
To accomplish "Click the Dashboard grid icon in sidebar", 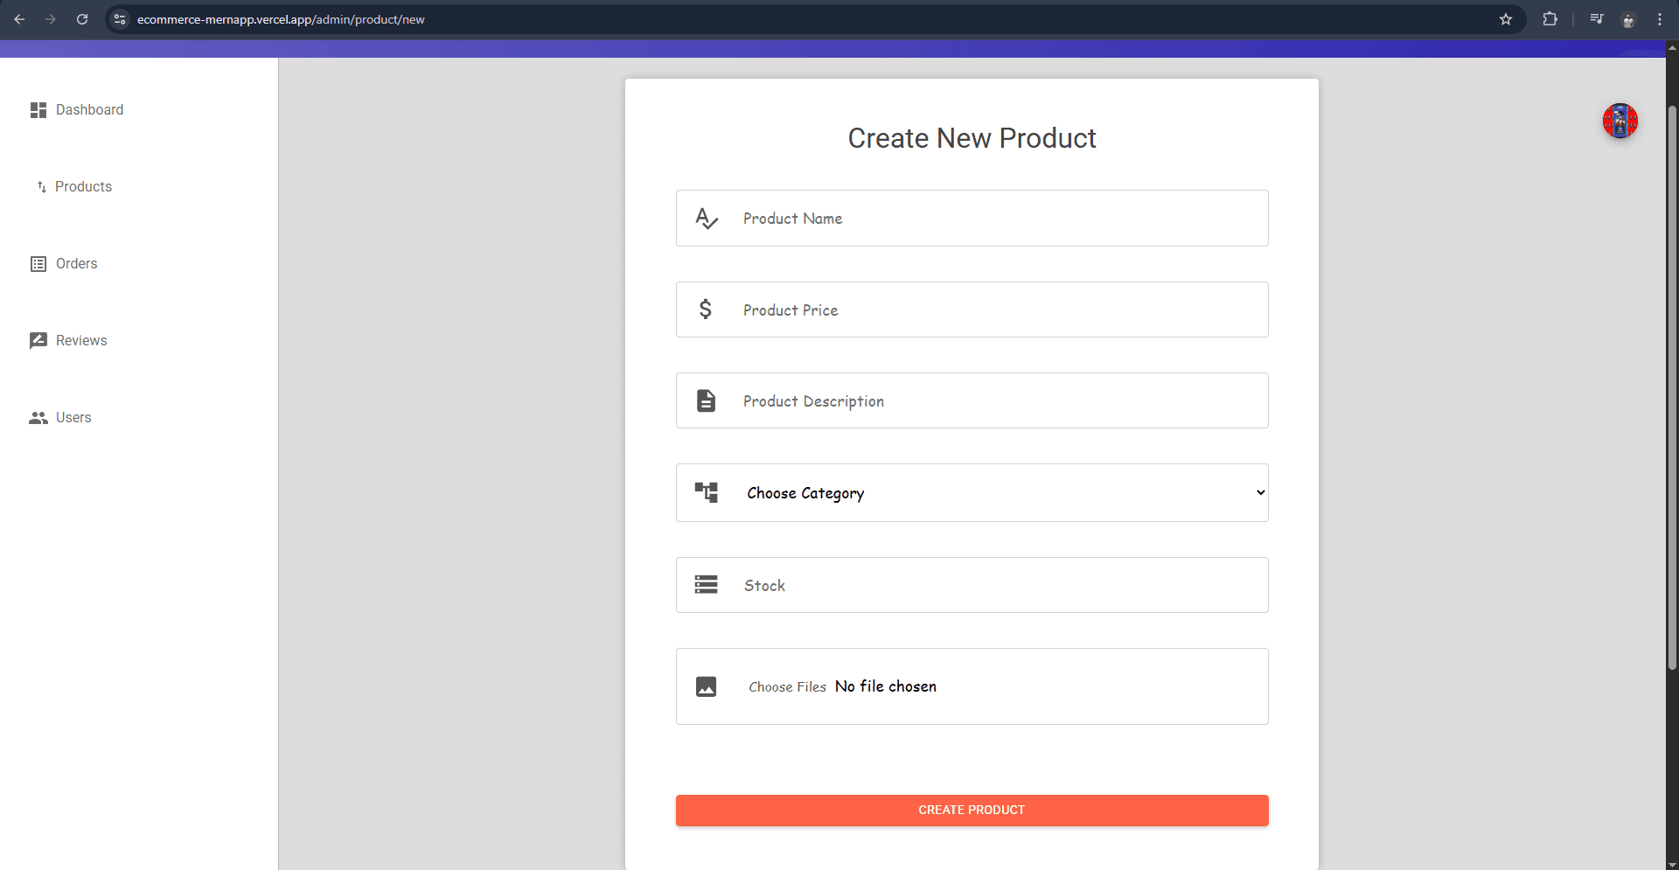I will point(38,110).
